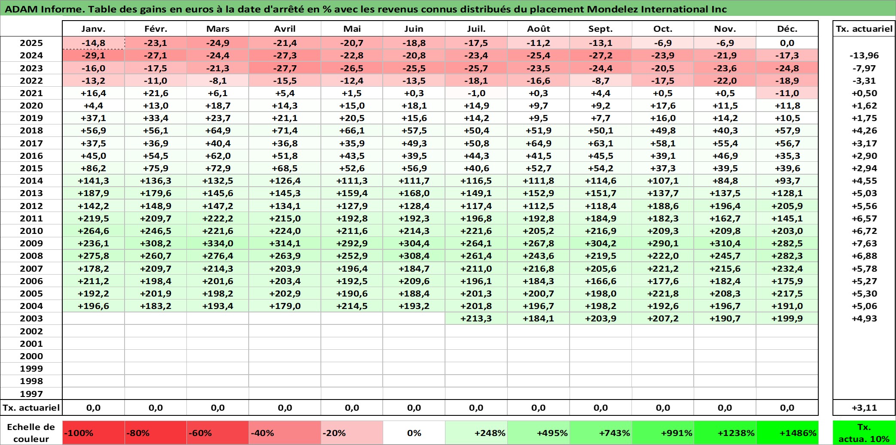This screenshot has width=896, height=445.
Task: Select the +334,0 cell for March 2009
Action: (218, 243)
